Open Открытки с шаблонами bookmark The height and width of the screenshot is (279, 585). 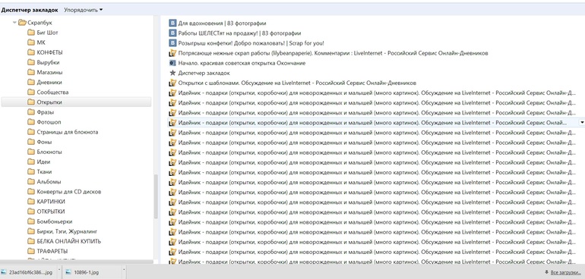point(297,83)
